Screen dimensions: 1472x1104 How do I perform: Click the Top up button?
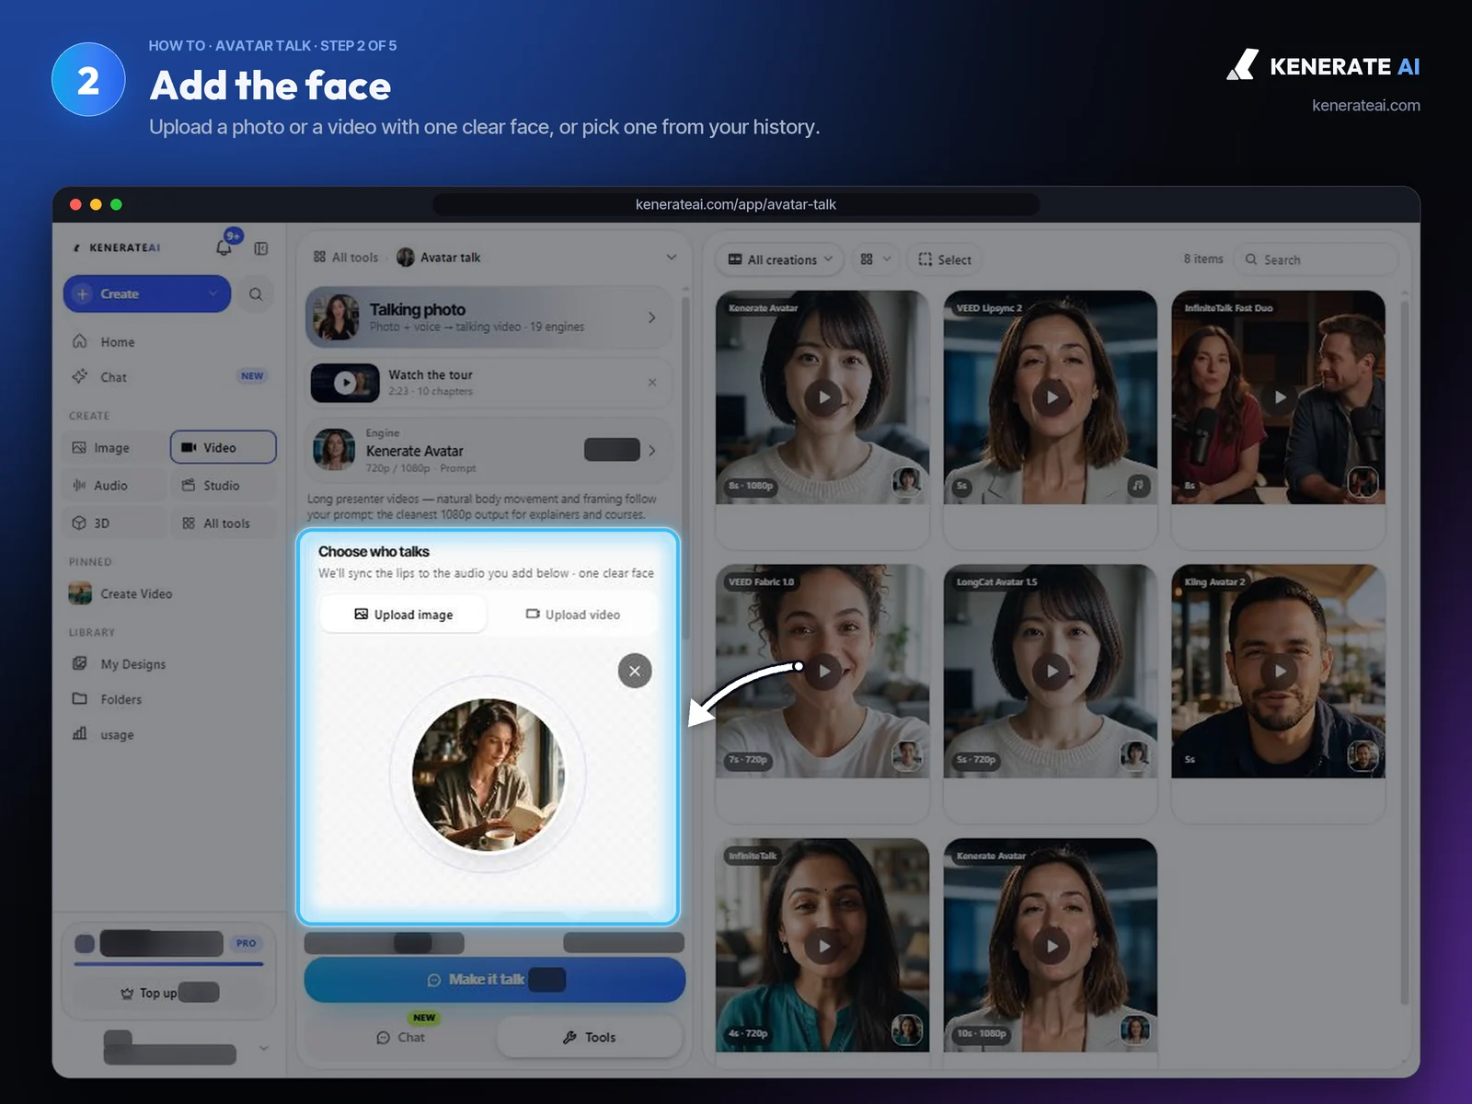[170, 993]
